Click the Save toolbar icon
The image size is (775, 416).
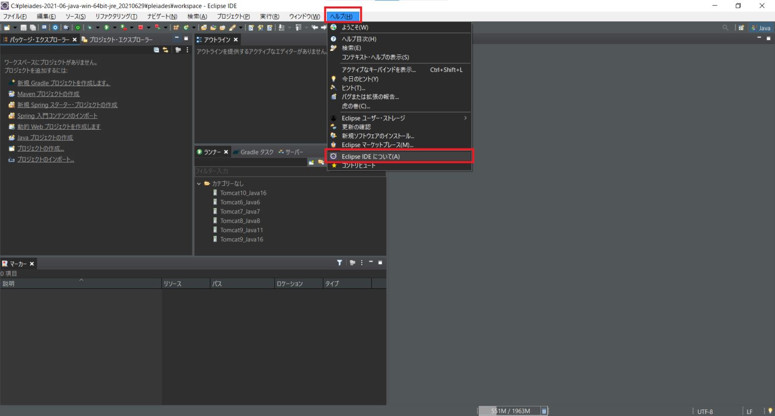point(23,28)
